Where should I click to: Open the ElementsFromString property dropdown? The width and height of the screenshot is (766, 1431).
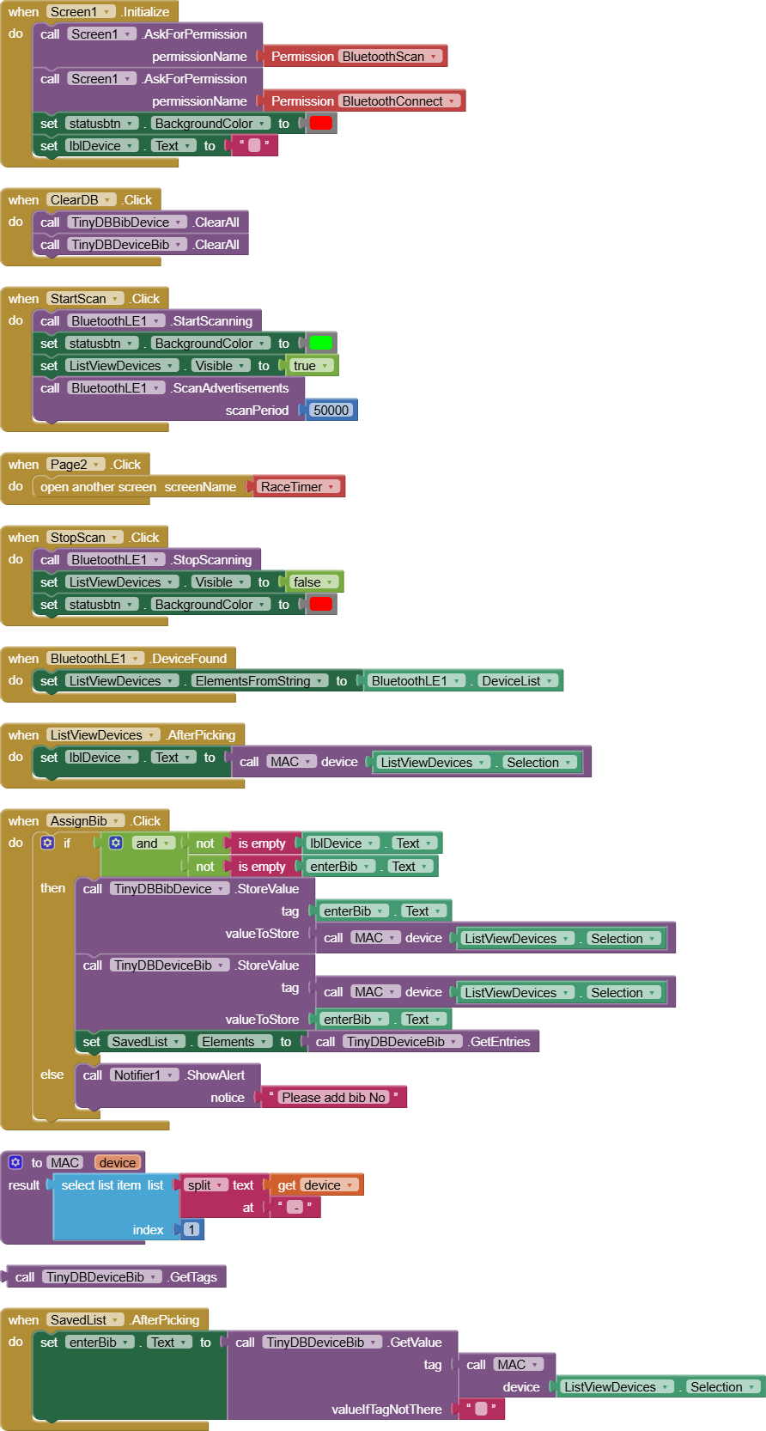click(320, 681)
